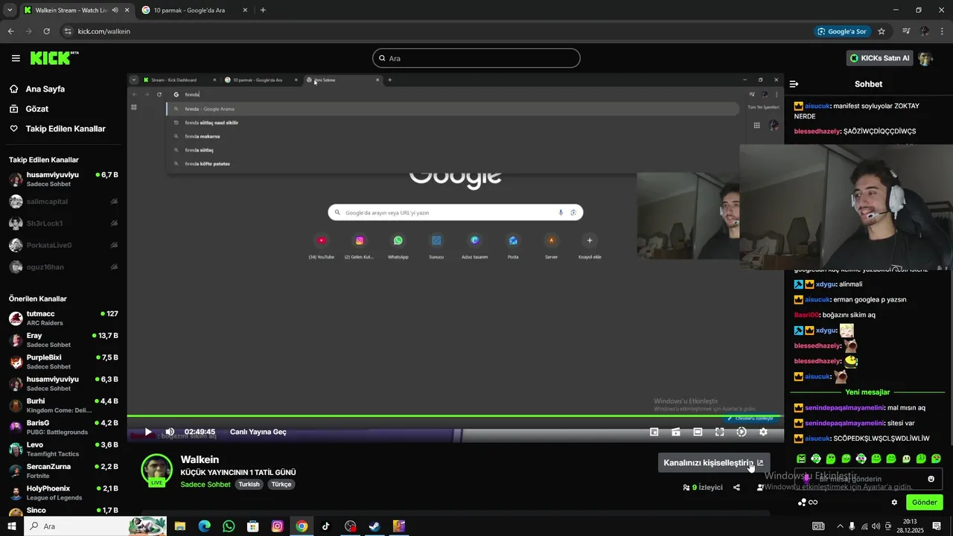This screenshot has width=953, height=536.
Task: Open recommended channel PurpleBixi
Action: coord(63,362)
